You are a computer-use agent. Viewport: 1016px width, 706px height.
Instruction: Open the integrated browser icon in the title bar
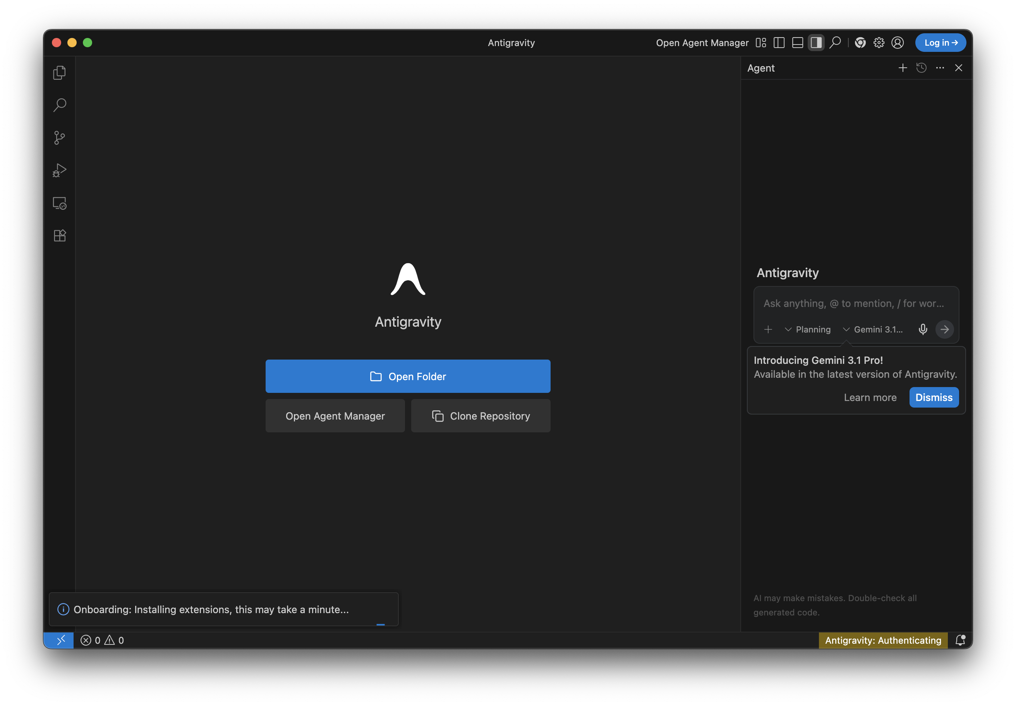tap(860, 43)
